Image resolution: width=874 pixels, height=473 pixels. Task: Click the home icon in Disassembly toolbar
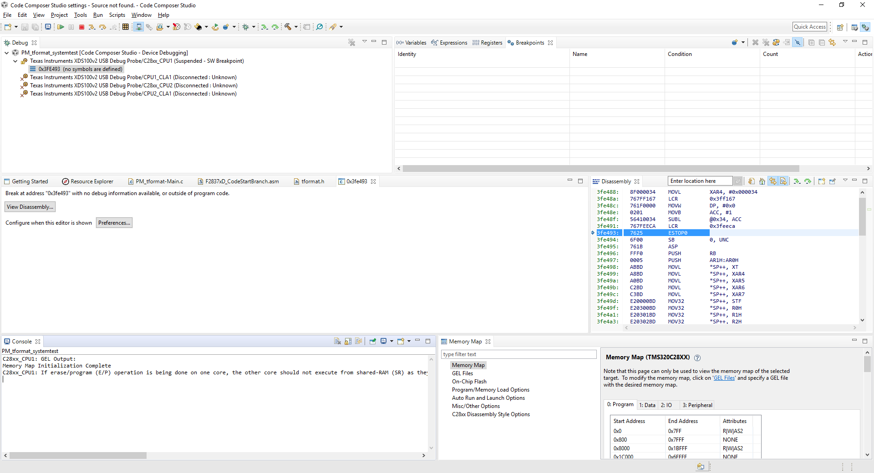[x=762, y=181]
